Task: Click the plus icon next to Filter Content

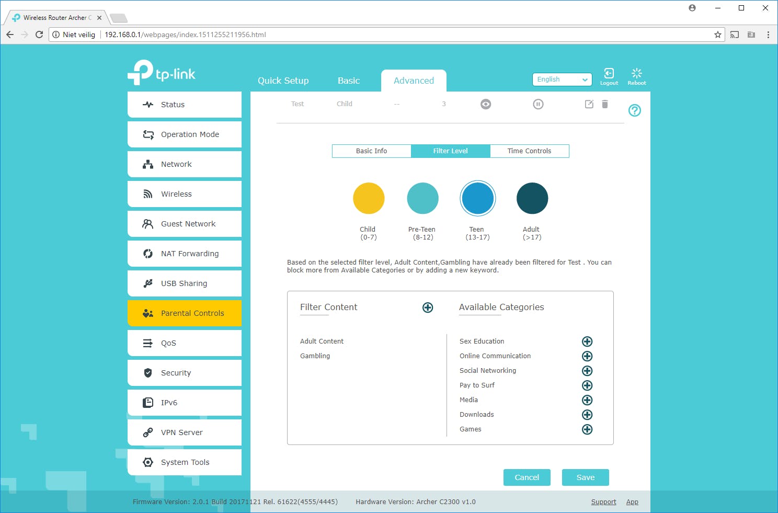Action: tap(428, 307)
